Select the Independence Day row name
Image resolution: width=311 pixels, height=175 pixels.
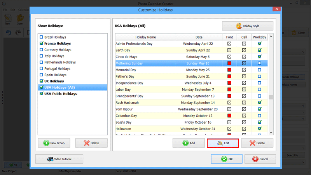[129, 83]
